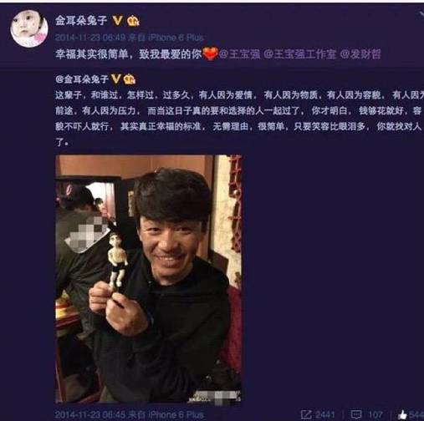Click the crown badge in the reposted header
Screen dimensions: 424x421
point(130,79)
